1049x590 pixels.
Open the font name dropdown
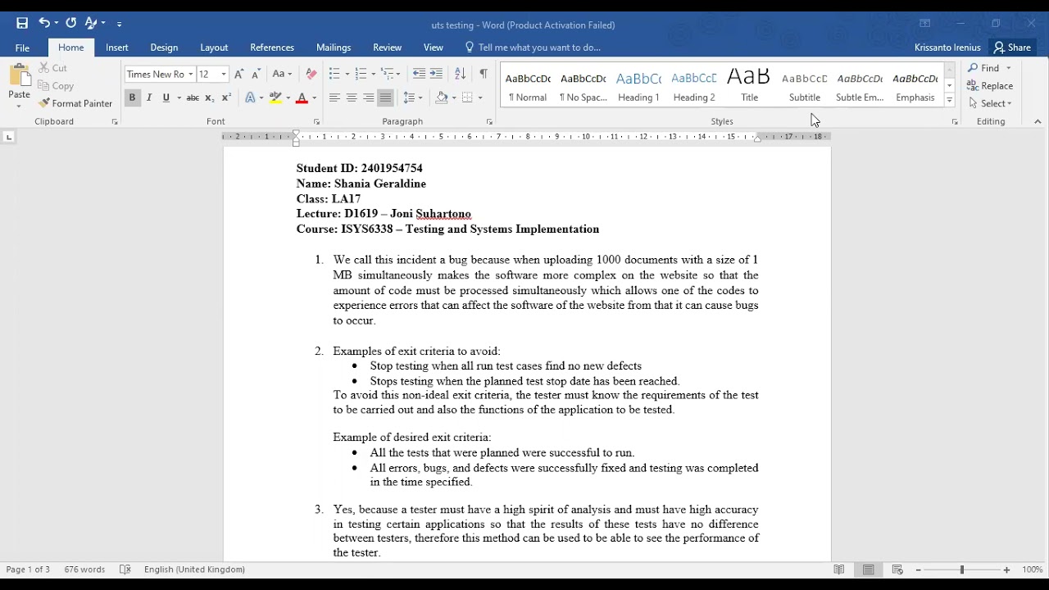[190, 75]
